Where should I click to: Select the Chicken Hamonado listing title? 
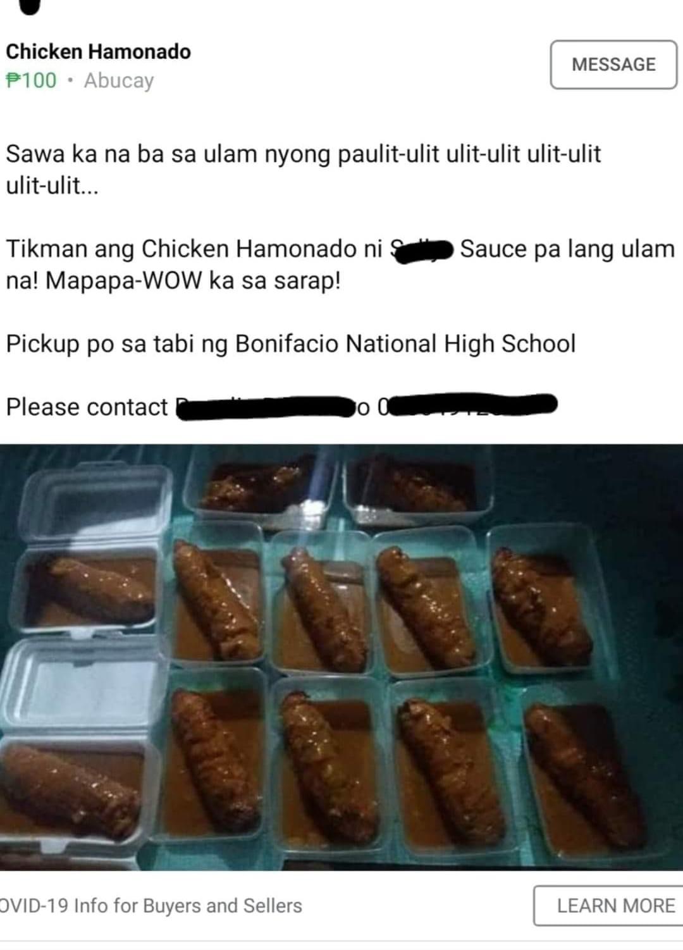(x=98, y=51)
